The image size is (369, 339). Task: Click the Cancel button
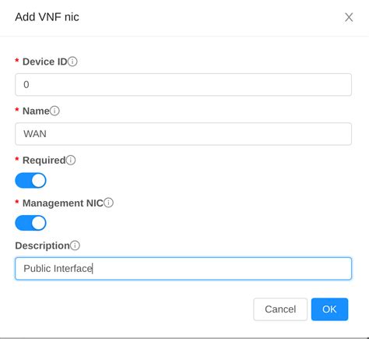click(x=280, y=309)
